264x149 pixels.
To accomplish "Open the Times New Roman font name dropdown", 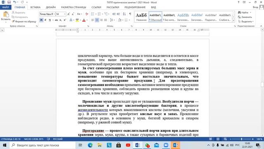I will [x=54, y=14].
